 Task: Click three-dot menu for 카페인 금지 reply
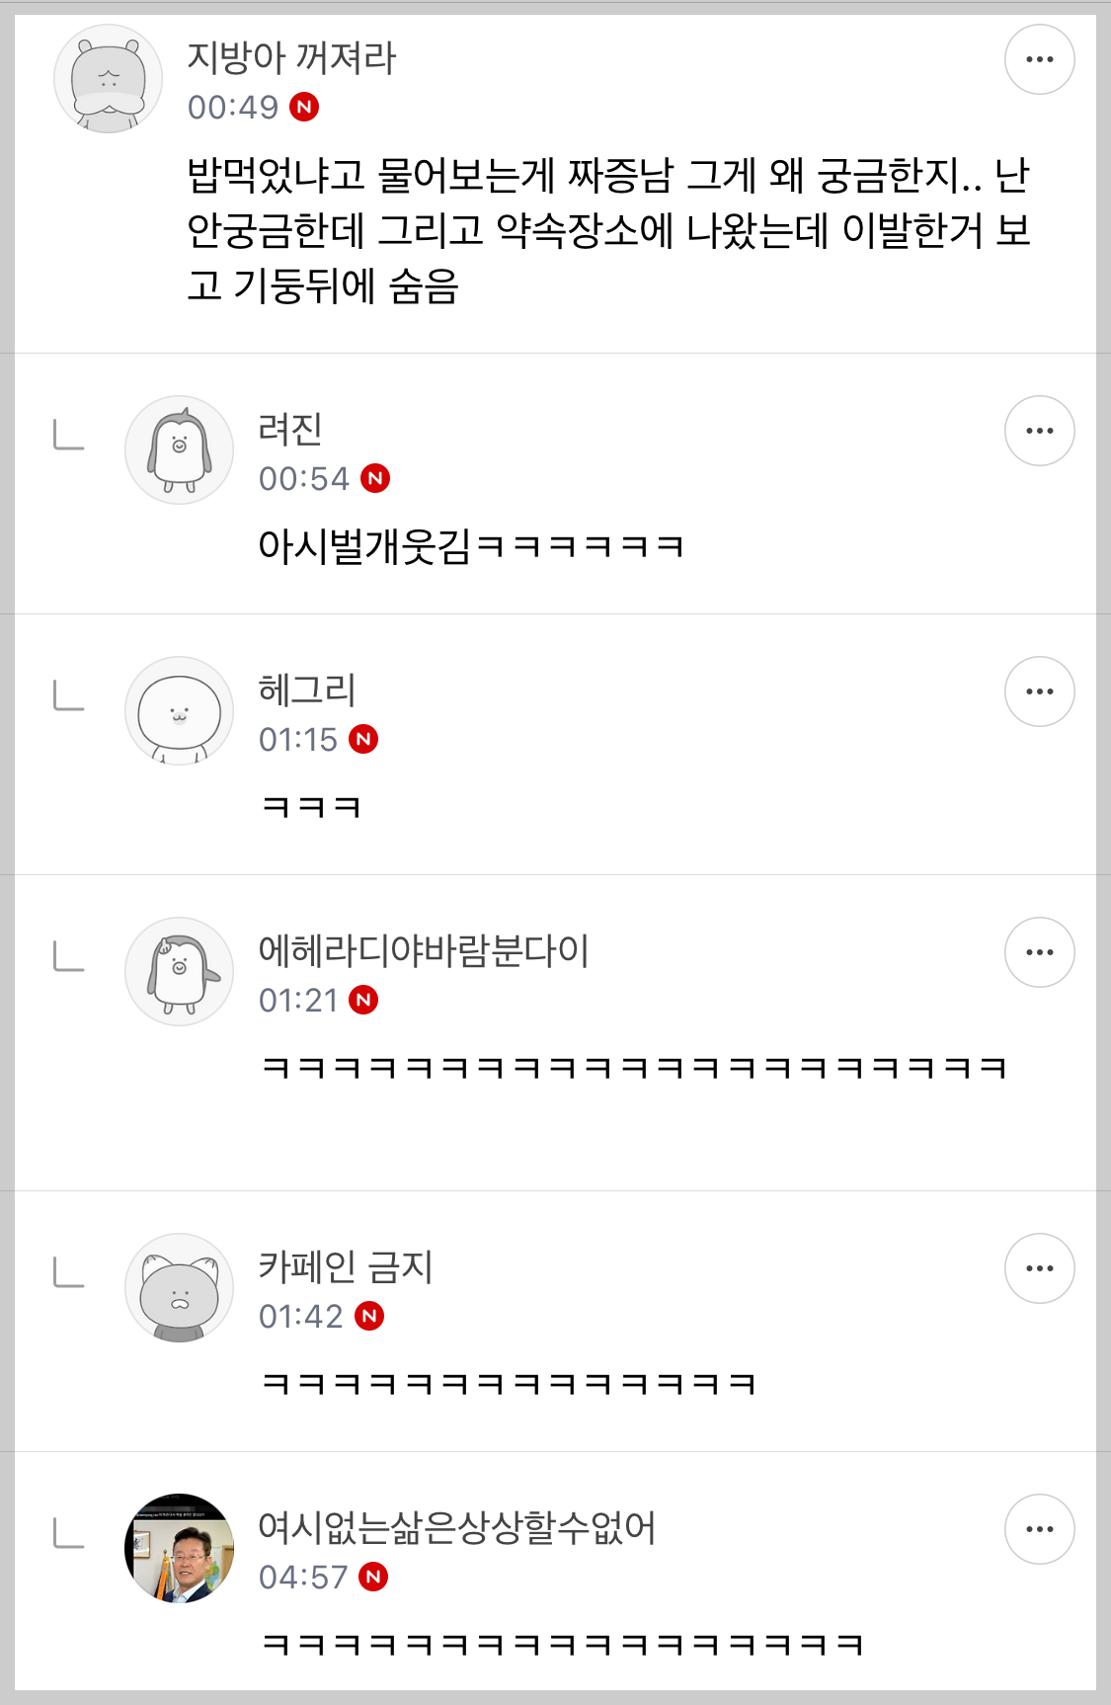[1039, 1268]
